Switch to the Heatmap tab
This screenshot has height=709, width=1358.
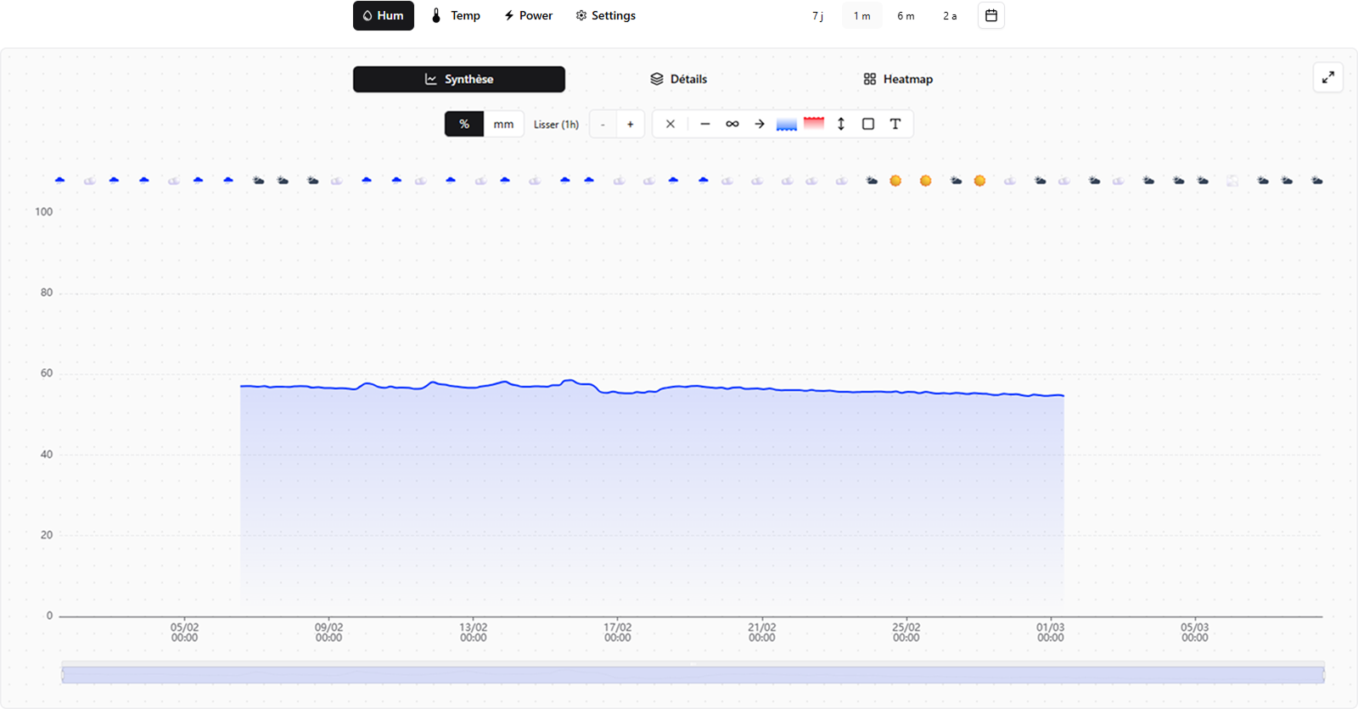[898, 79]
